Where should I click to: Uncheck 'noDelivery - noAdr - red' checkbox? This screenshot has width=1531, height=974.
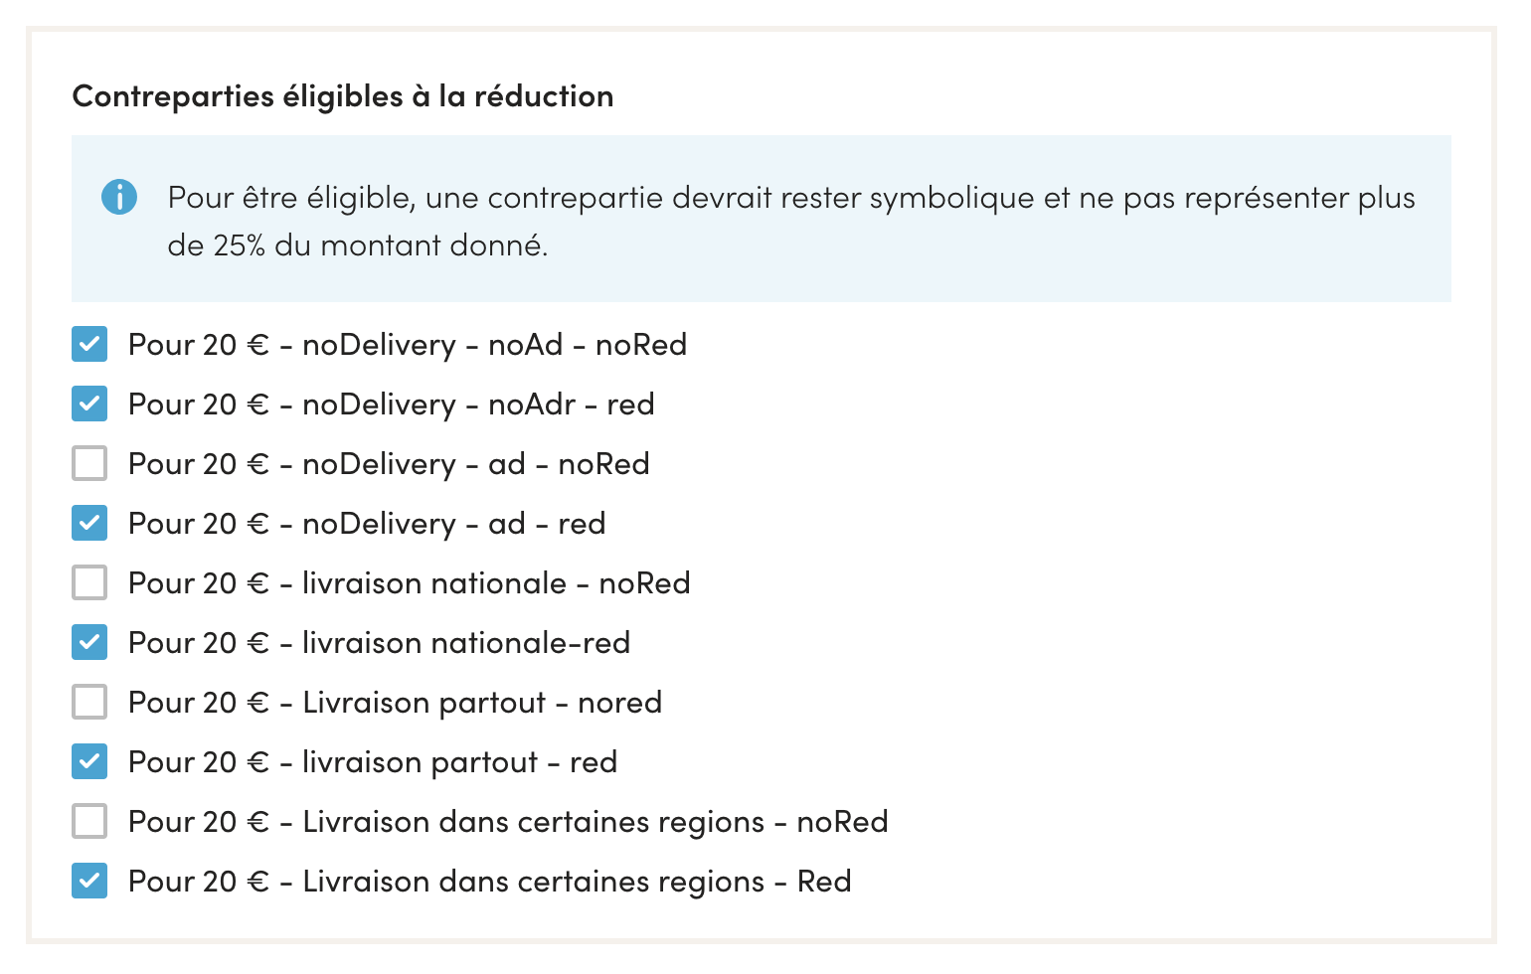(89, 405)
